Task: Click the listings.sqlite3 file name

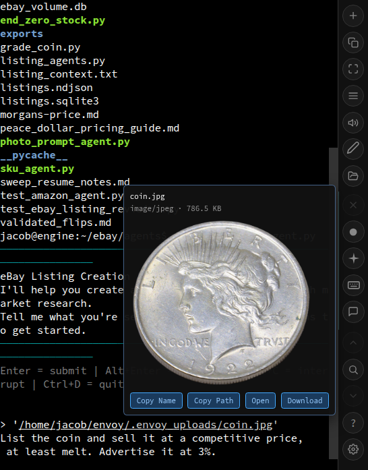Action: [49, 101]
